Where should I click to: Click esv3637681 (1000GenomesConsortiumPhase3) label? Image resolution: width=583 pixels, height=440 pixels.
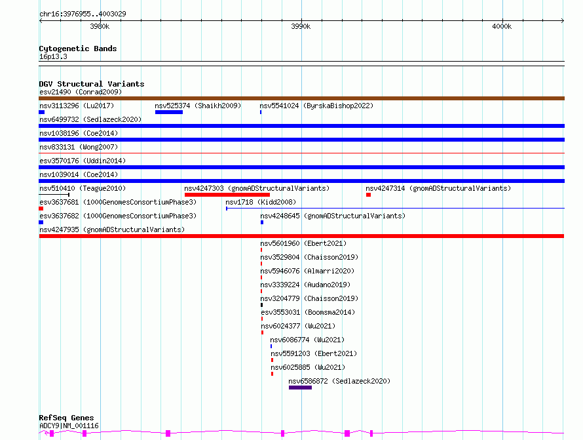click(118, 202)
